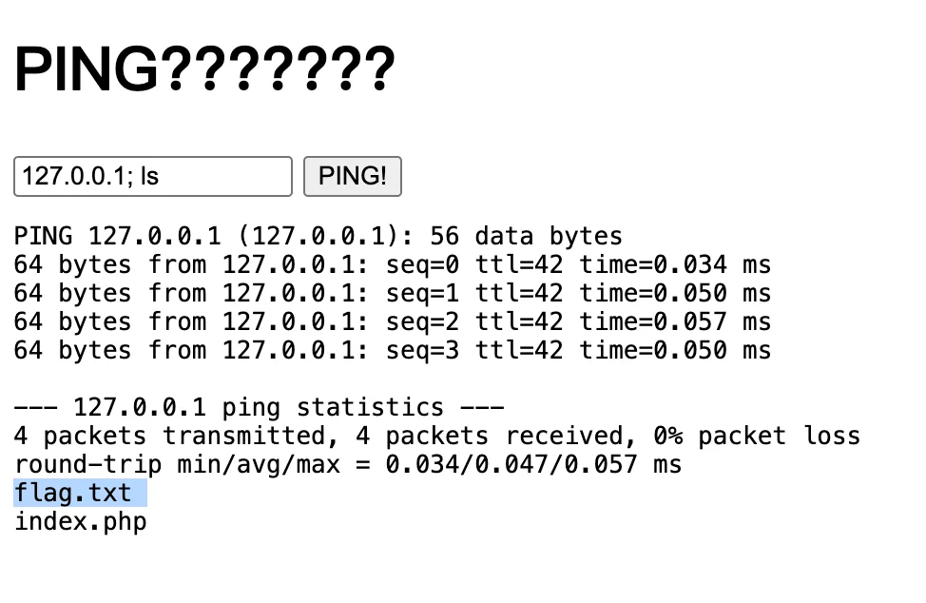Screen dimensions: 926x603
Task: Click the "127.0.0.1 ping statistics" separator line
Action: point(259,408)
